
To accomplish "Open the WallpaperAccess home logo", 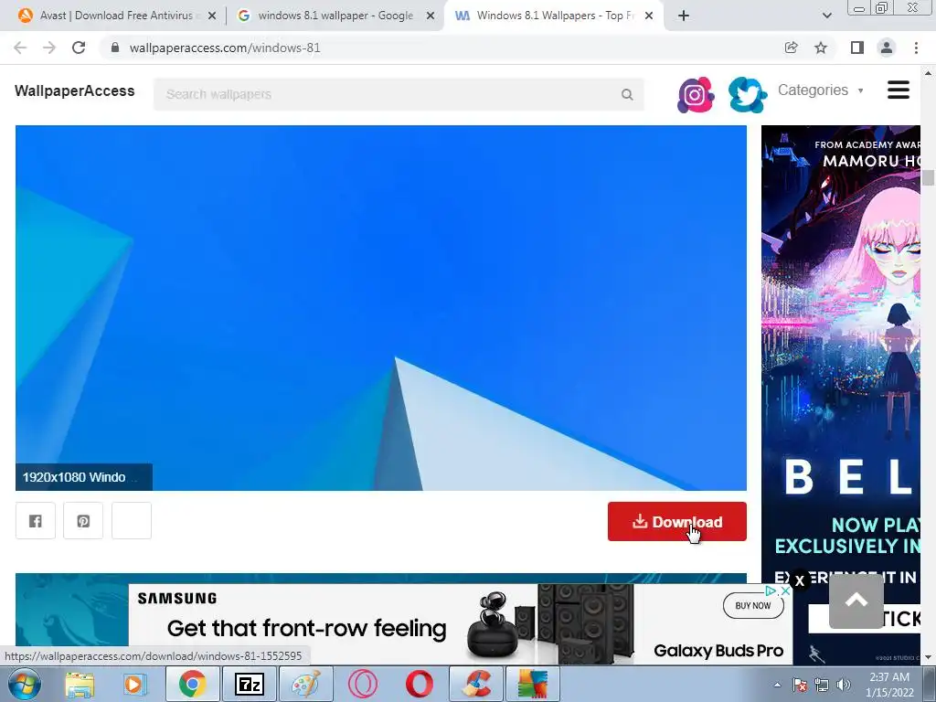I will (75, 90).
